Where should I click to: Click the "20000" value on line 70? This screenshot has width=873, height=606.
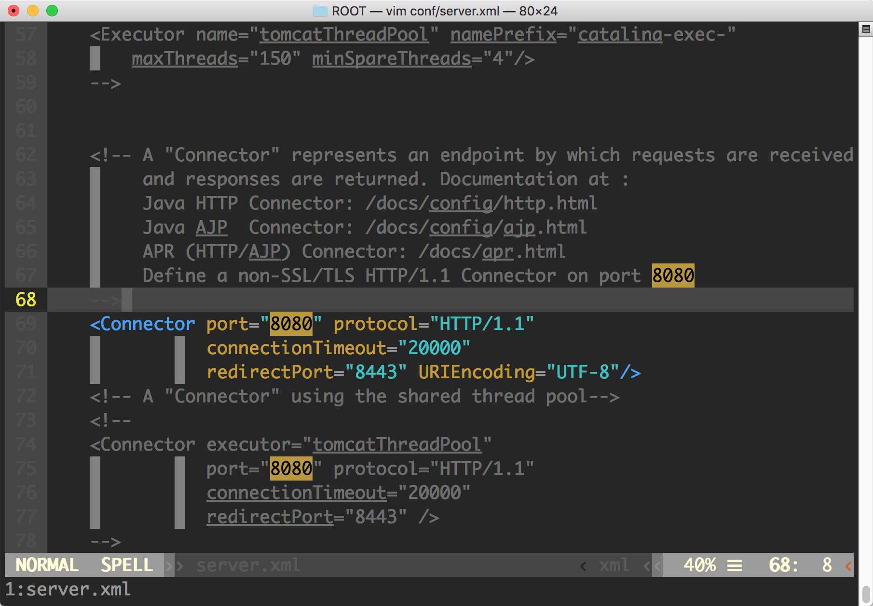pos(434,348)
